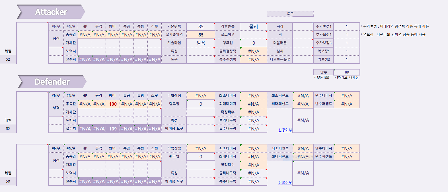Image resolution: width=448 pixels, height=192 pixels.
Task: Click the 추가보정1 value cell
Action: click(346, 26)
